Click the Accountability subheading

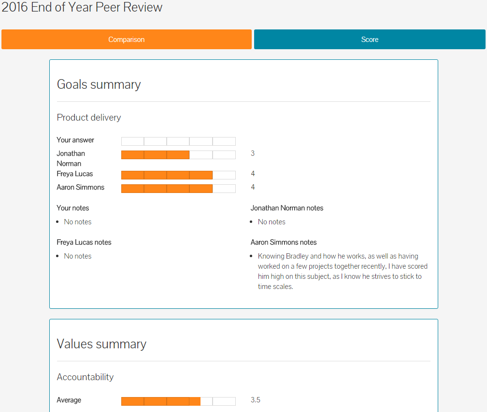pyautogui.click(x=85, y=377)
